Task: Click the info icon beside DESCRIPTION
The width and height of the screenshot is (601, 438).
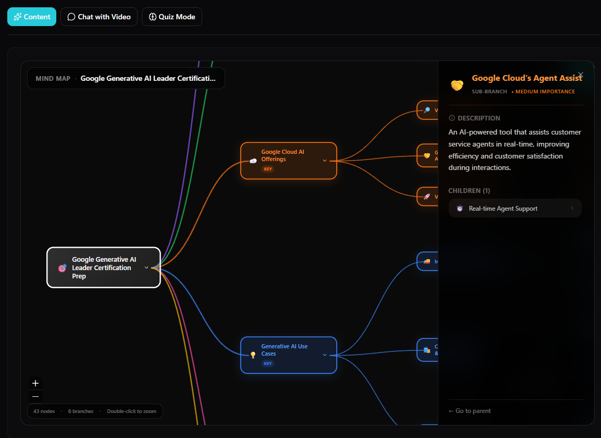Action: (452, 118)
